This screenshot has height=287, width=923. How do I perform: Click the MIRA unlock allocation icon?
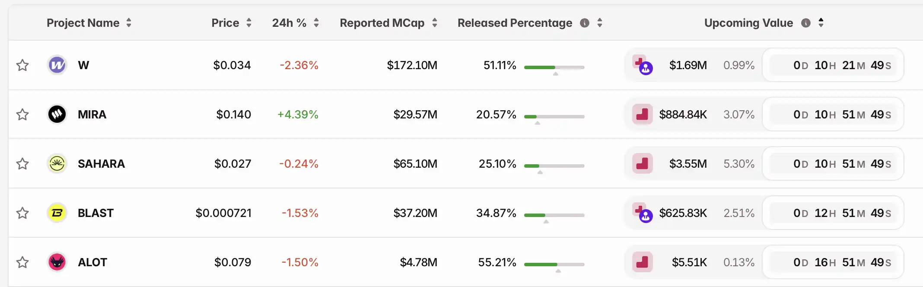click(642, 115)
